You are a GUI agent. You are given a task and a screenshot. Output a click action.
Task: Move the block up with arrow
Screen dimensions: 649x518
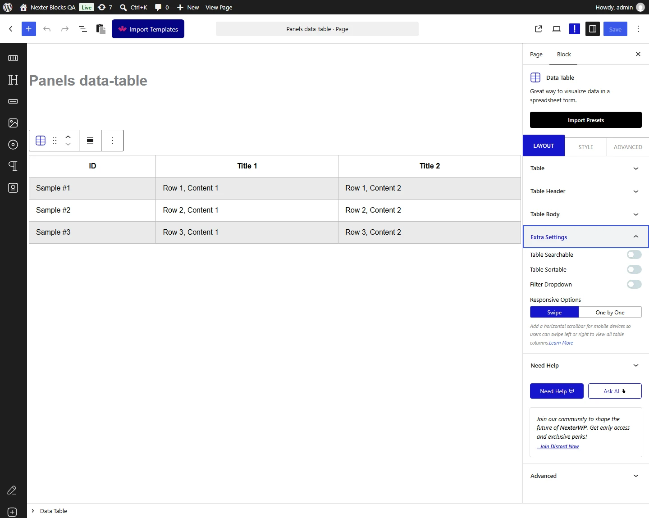tap(68, 137)
